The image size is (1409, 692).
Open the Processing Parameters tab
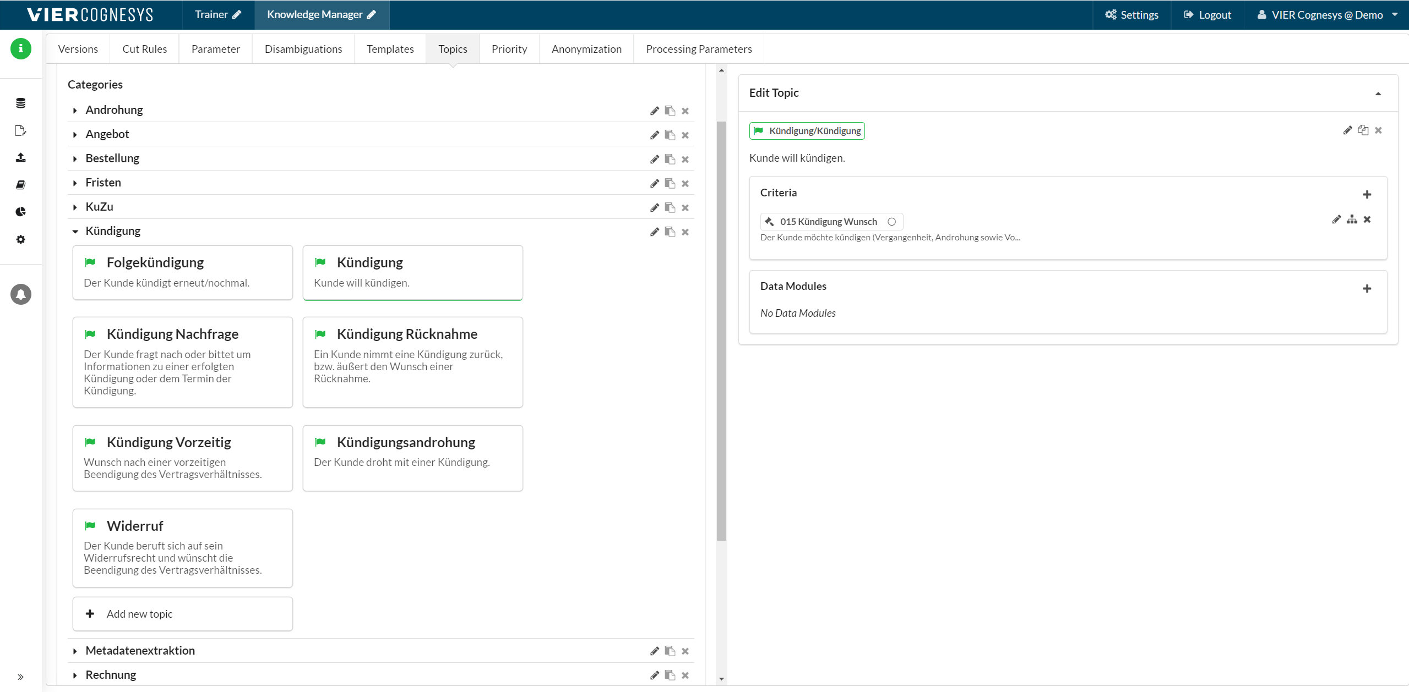(698, 49)
